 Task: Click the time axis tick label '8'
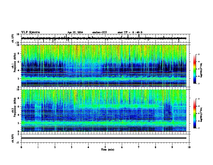[155, 147]
